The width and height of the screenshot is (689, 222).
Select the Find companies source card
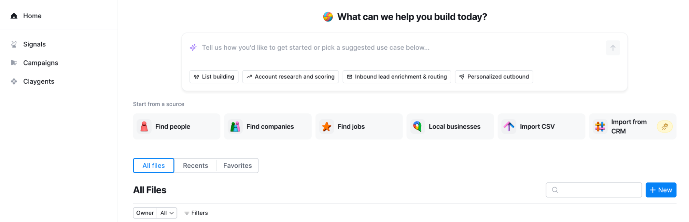pyautogui.click(x=267, y=127)
